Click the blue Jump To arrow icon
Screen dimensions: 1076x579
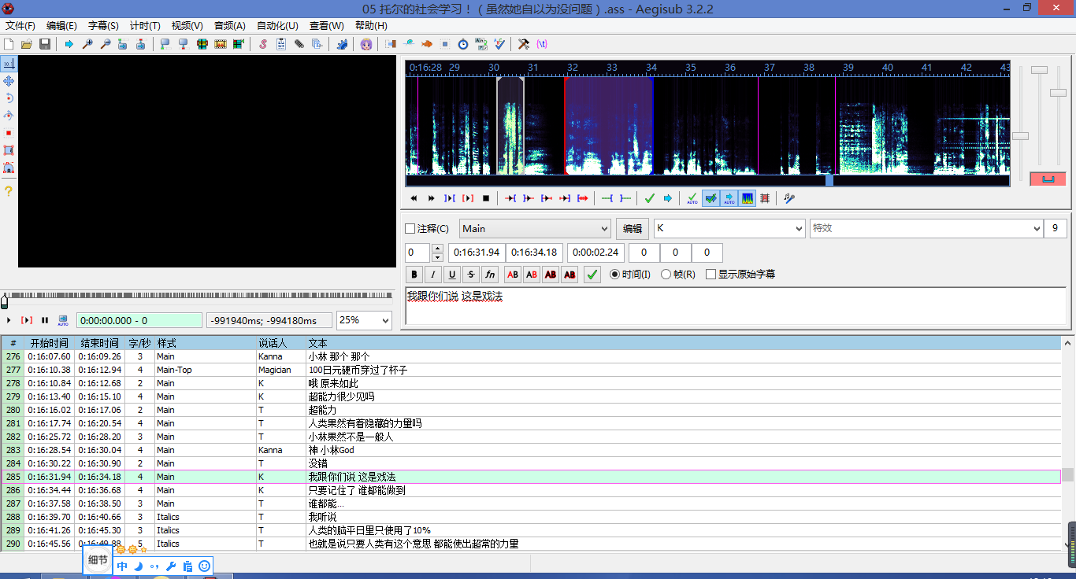69,44
